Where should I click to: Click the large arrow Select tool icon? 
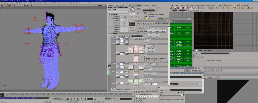point(133,10)
